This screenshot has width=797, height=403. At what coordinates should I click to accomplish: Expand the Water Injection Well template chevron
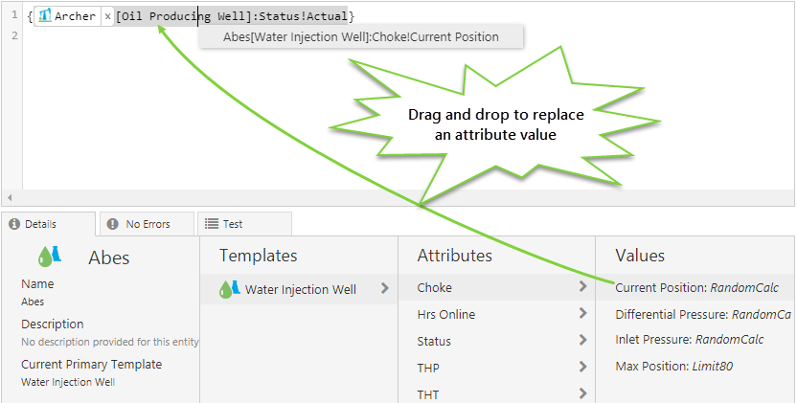click(x=385, y=288)
